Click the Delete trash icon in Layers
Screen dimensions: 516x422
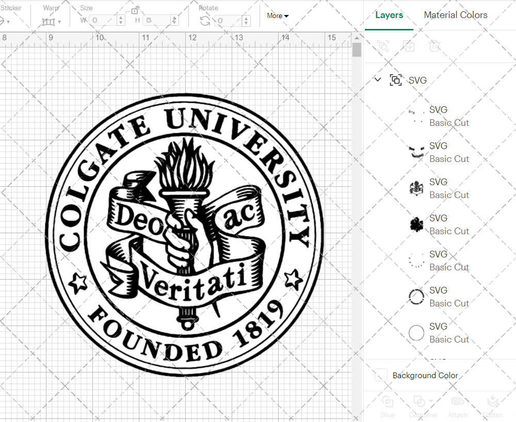(434, 46)
